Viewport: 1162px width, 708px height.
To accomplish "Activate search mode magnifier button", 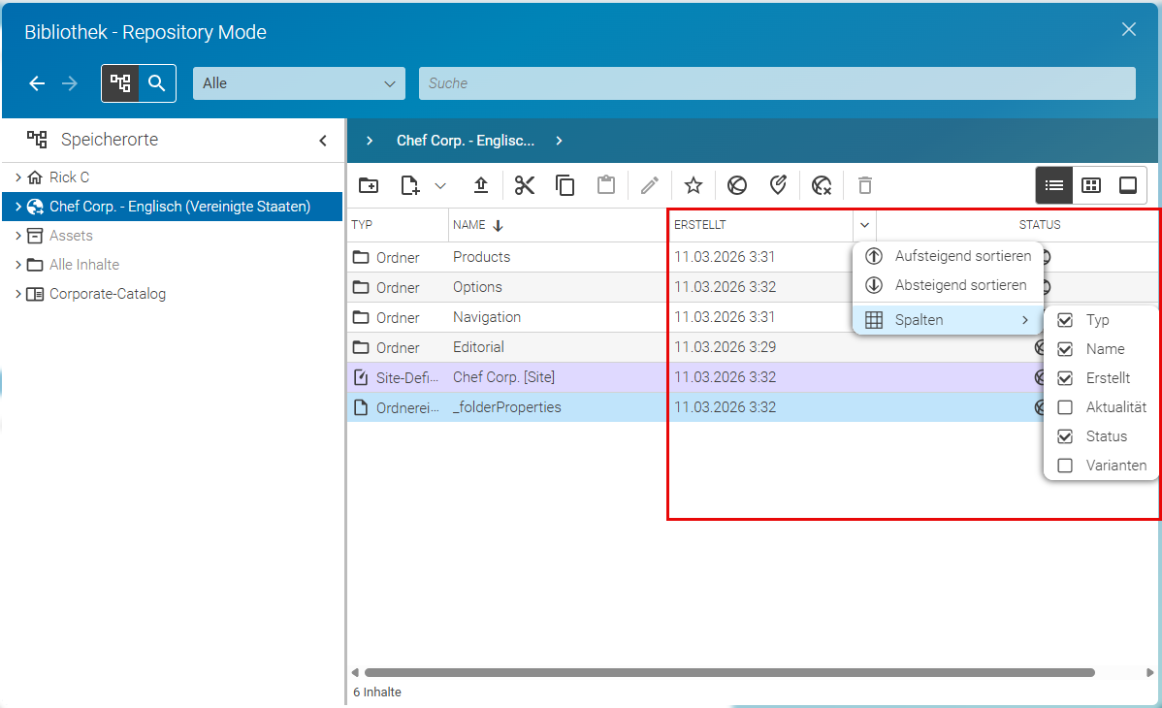I will click(157, 83).
